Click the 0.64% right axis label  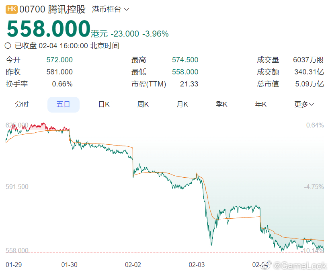coord(315,125)
